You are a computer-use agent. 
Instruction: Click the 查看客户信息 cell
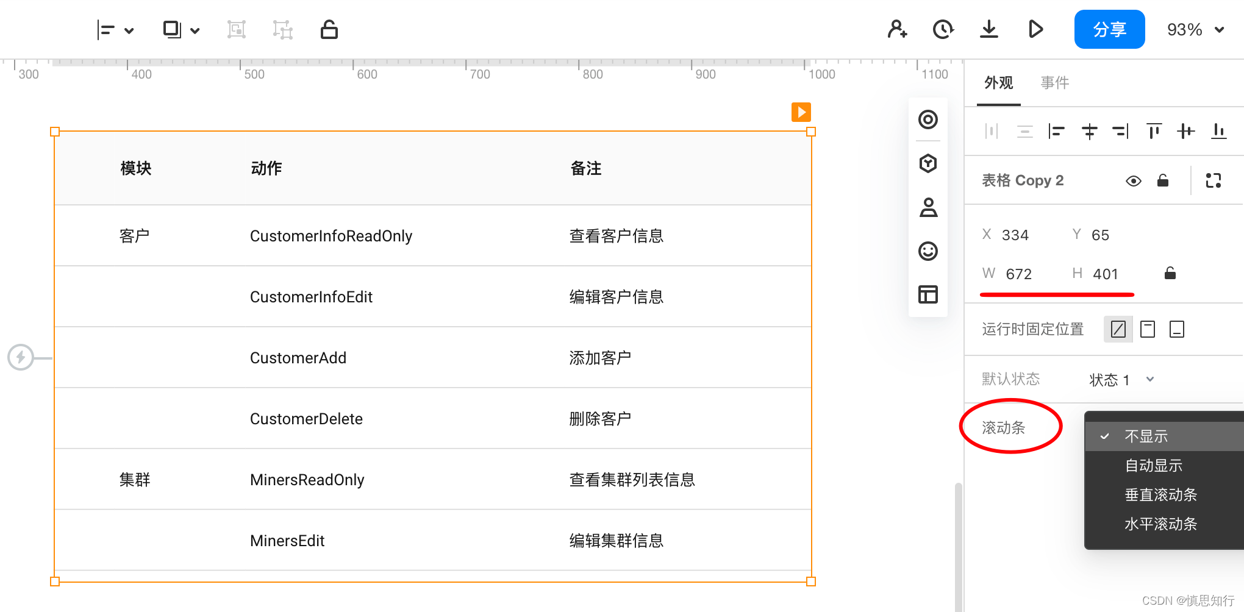(x=617, y=236)
